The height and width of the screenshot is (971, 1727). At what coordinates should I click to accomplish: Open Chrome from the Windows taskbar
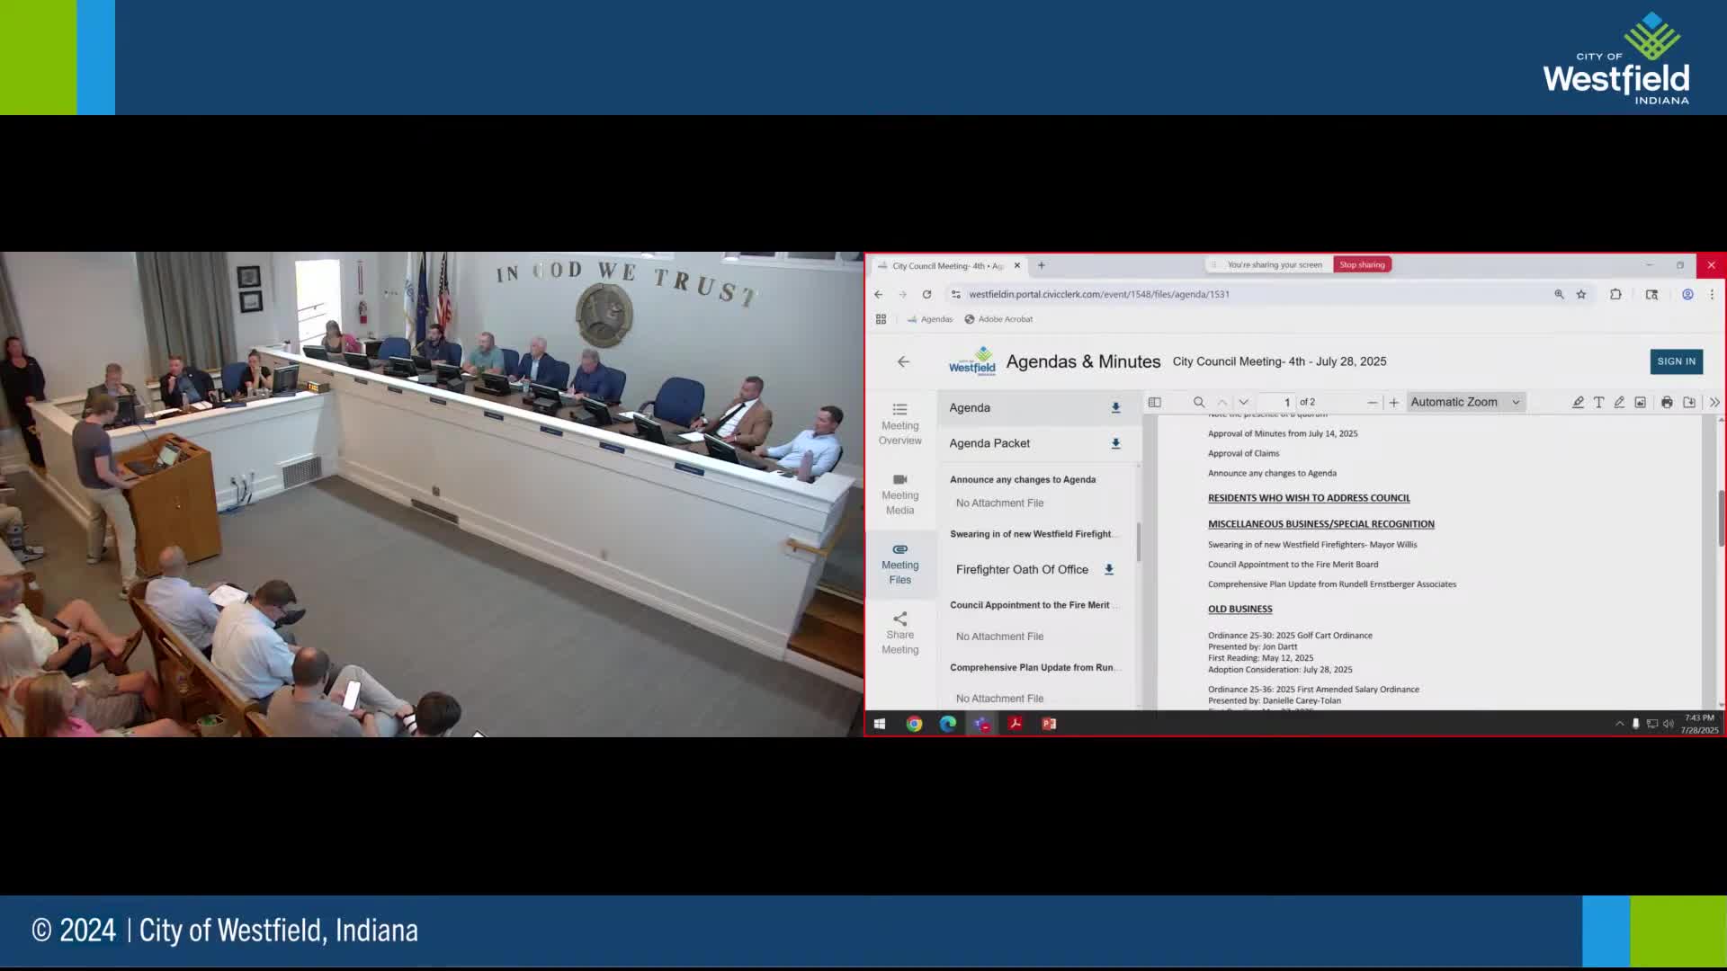pyautogui.click(x=914, y=724)
